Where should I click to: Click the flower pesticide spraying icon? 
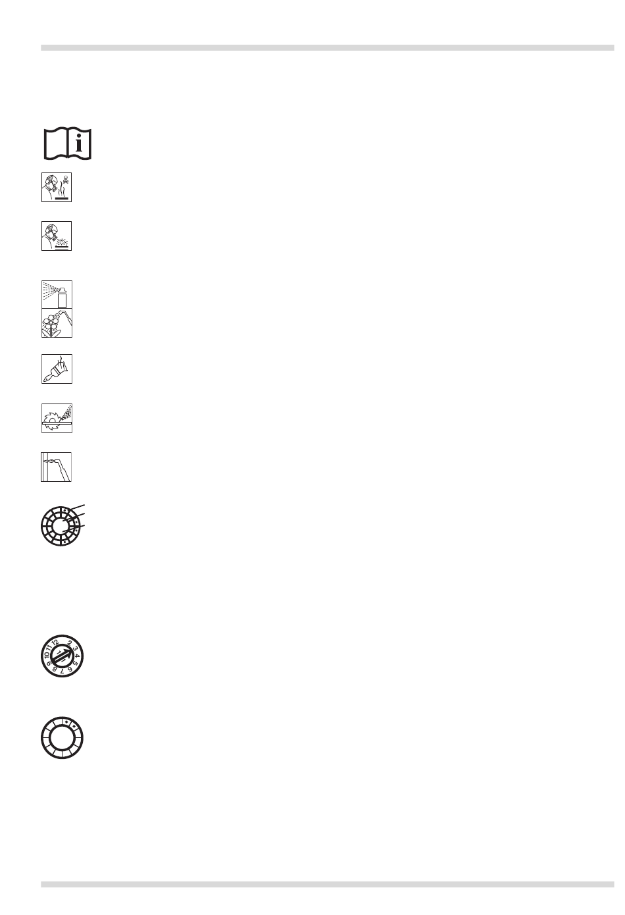57,323
